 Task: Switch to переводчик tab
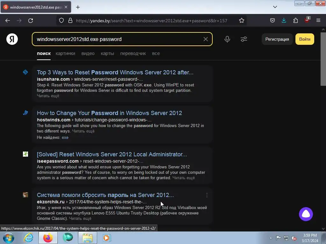133,53
